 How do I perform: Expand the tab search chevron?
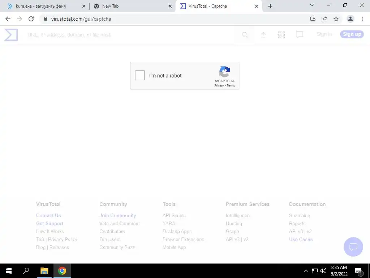(x=312, y=5)
